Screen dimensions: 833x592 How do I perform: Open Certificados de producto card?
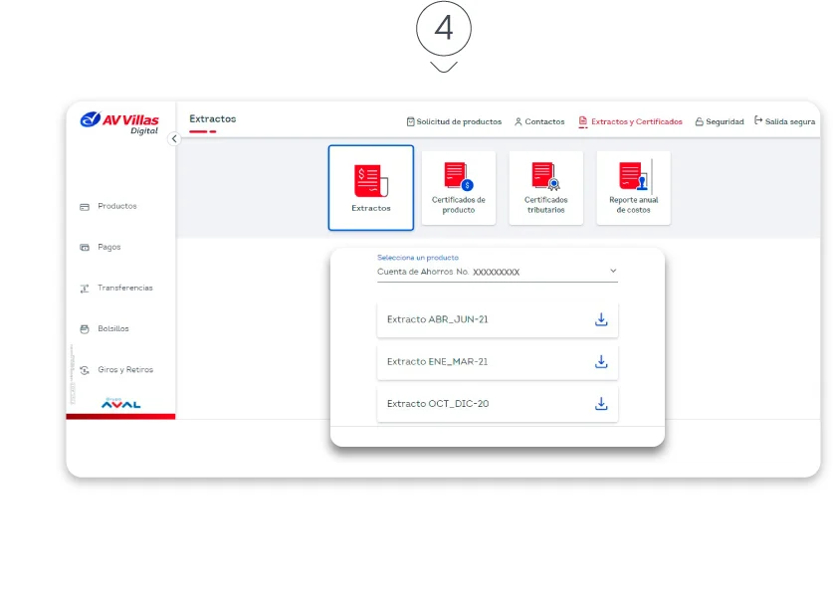[x=458, y=187]
